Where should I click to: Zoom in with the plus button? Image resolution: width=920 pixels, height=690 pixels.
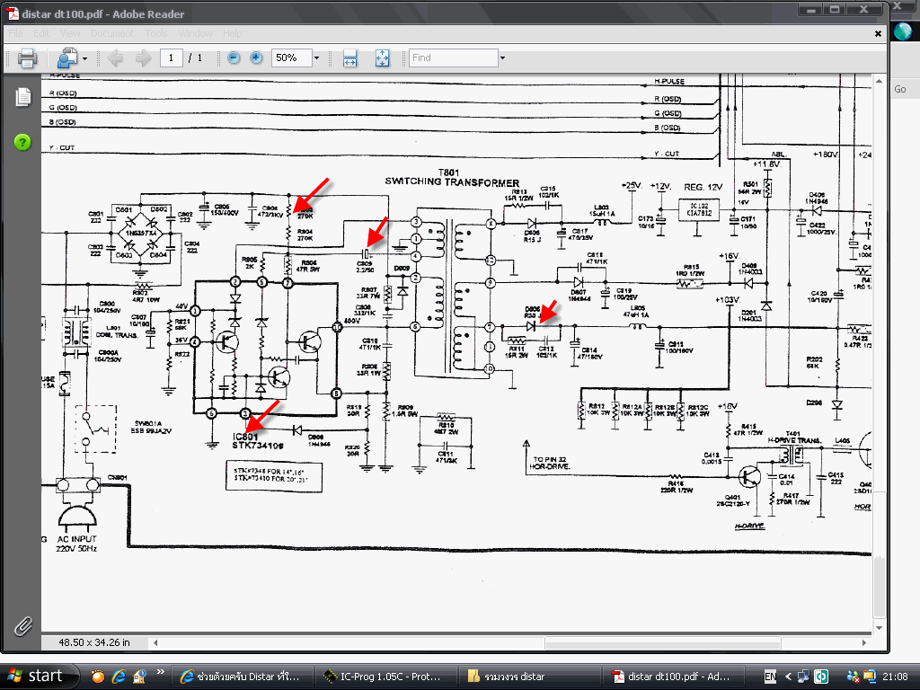[x=256, y=57]
